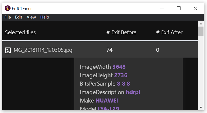Image resolution: width=207 pixels, height=113 pixels.
Task: Maximize the ExifCleaner window
Action: coord(179,8)
